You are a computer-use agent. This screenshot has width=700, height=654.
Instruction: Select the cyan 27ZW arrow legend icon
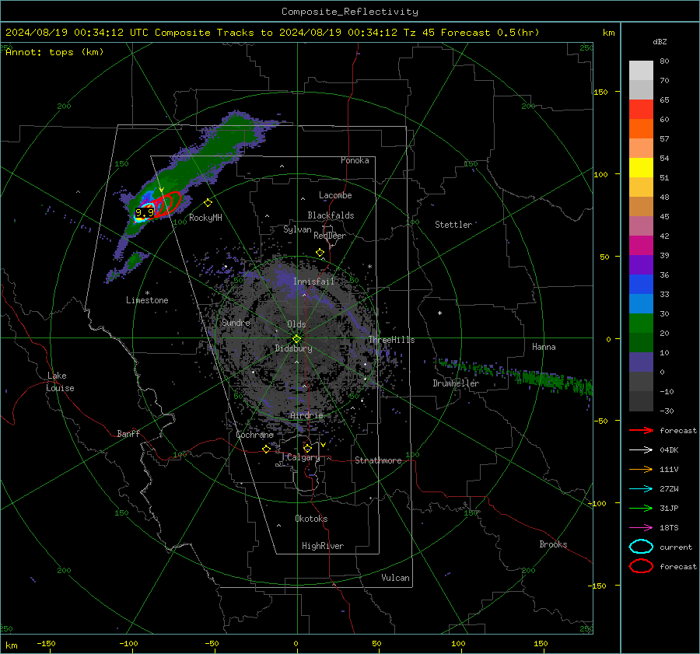[x=641, y=489]
